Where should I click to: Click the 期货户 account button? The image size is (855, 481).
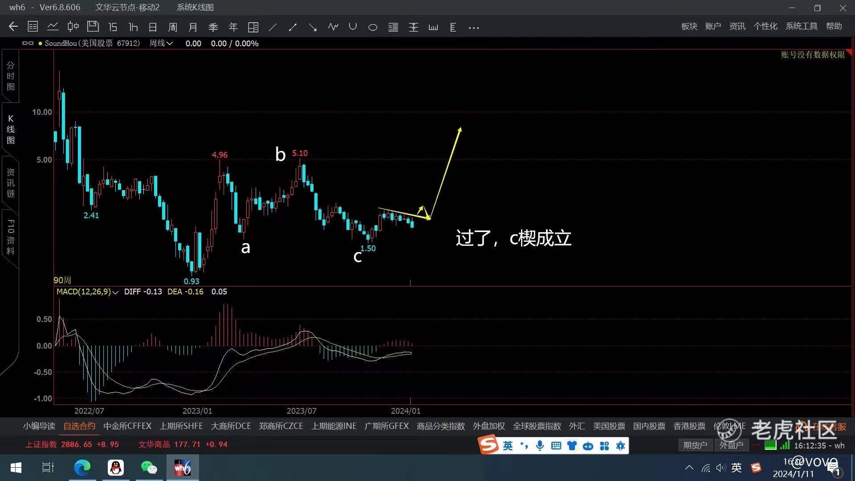pos(695,445)
